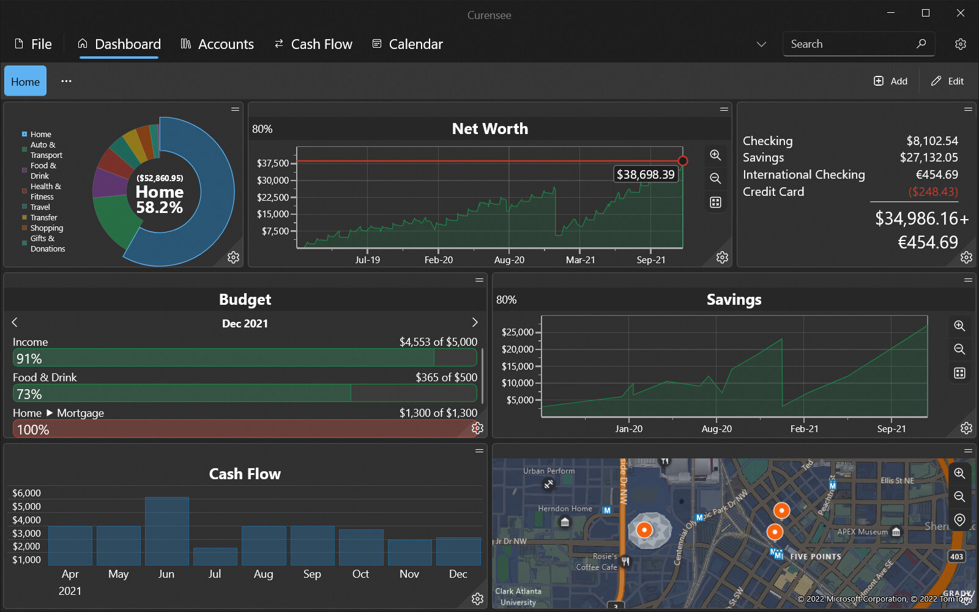The height and width of the screenshot is (612, 979).
Task: Zoom in on the Net Worth chart
Action: coord(715,155)
